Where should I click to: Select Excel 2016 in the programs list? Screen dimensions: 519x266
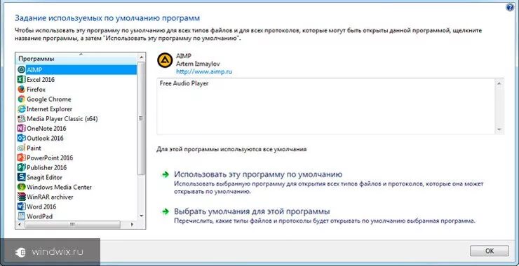[41, 80]
